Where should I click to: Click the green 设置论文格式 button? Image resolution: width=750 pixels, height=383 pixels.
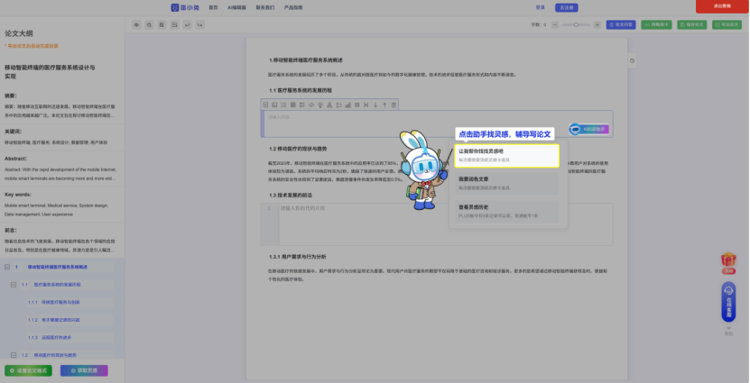28,370
